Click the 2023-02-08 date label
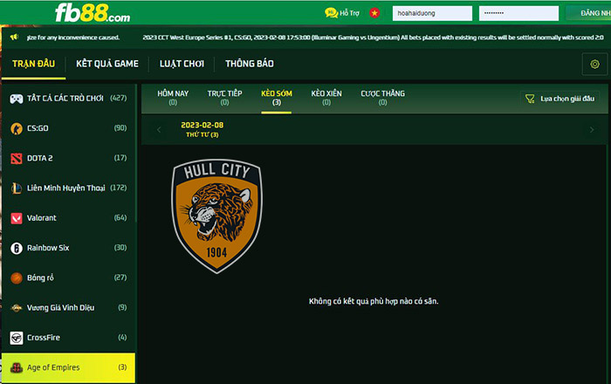The height and width of the screenshot is (384, 611). point(202,125)
